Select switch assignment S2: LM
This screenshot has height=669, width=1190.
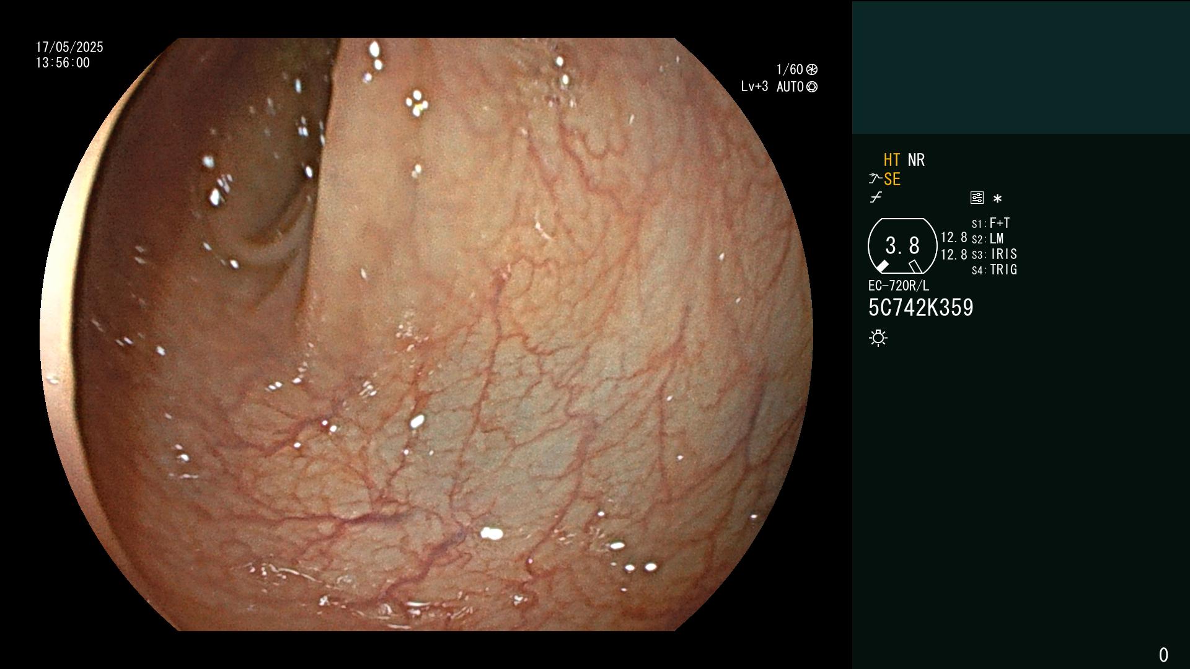pyautogui.click(x=988, y=239)
